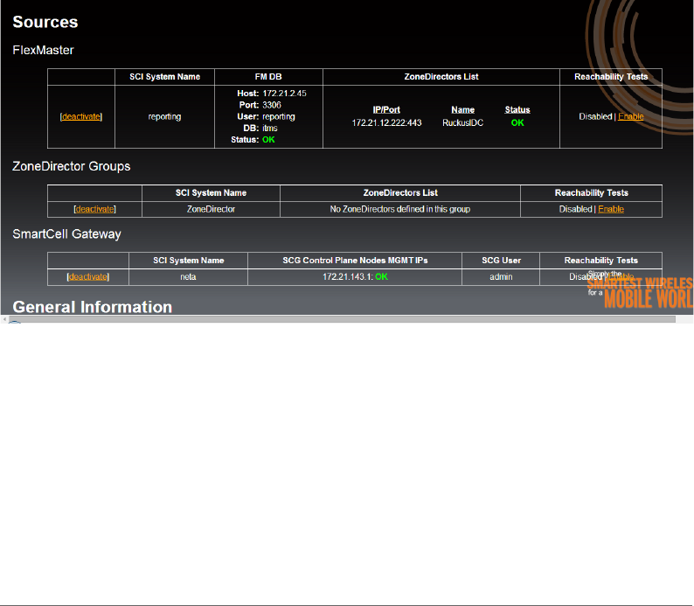
Task: Click the horizontal scrollbar at page bottom
Action: click(x=342, y=319)
